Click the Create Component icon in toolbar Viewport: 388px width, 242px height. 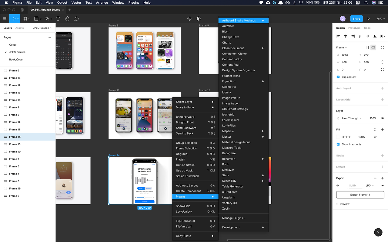(x=189, y=19)
